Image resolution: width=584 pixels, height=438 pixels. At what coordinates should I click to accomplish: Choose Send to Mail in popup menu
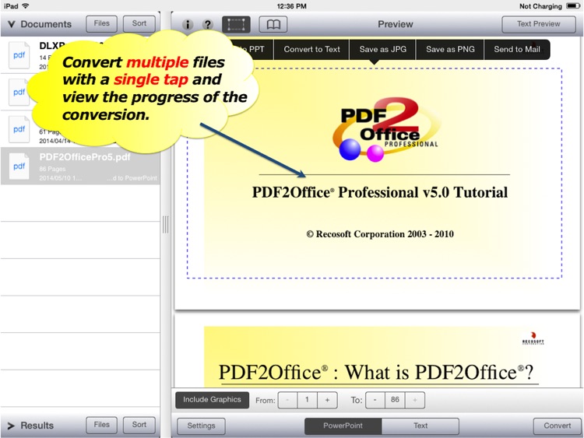point(517,50)
